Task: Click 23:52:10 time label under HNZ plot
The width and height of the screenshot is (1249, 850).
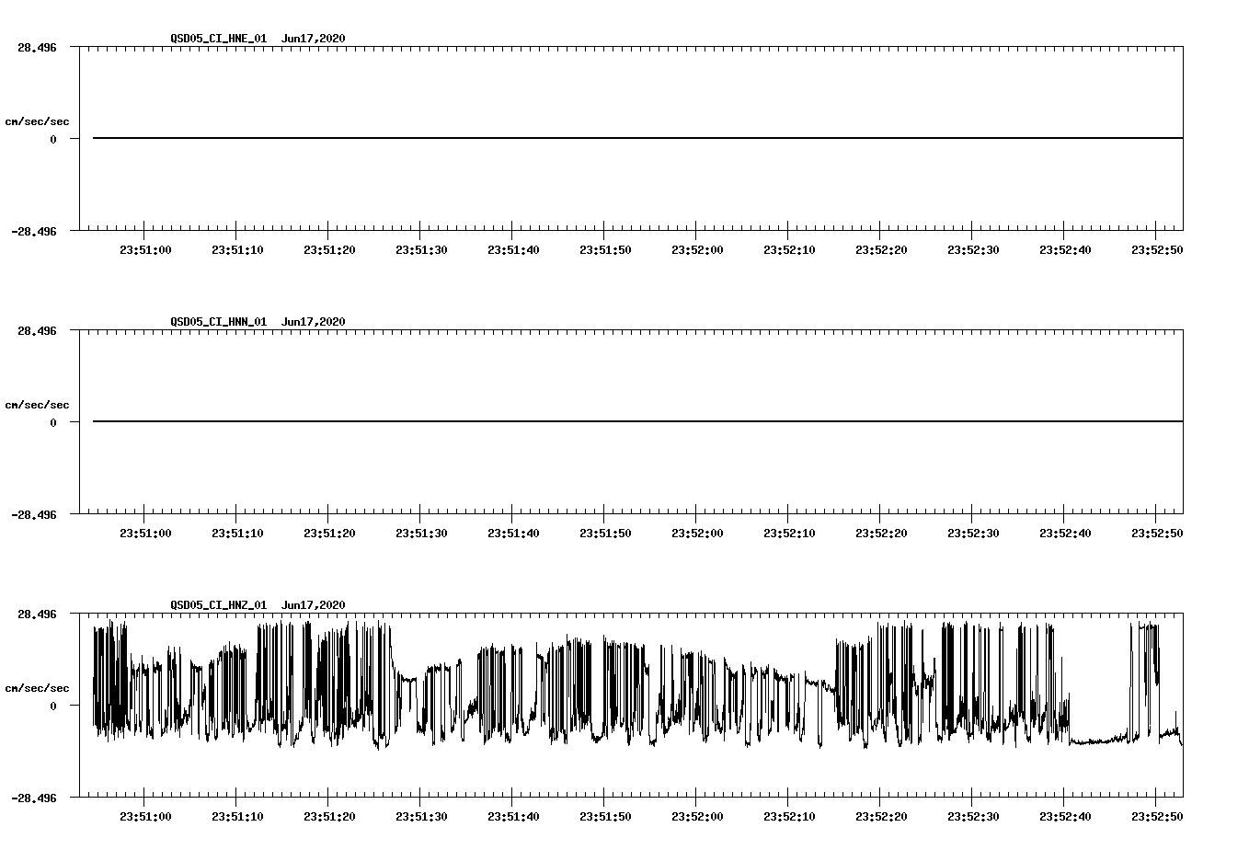Action: tap(789, 817)
